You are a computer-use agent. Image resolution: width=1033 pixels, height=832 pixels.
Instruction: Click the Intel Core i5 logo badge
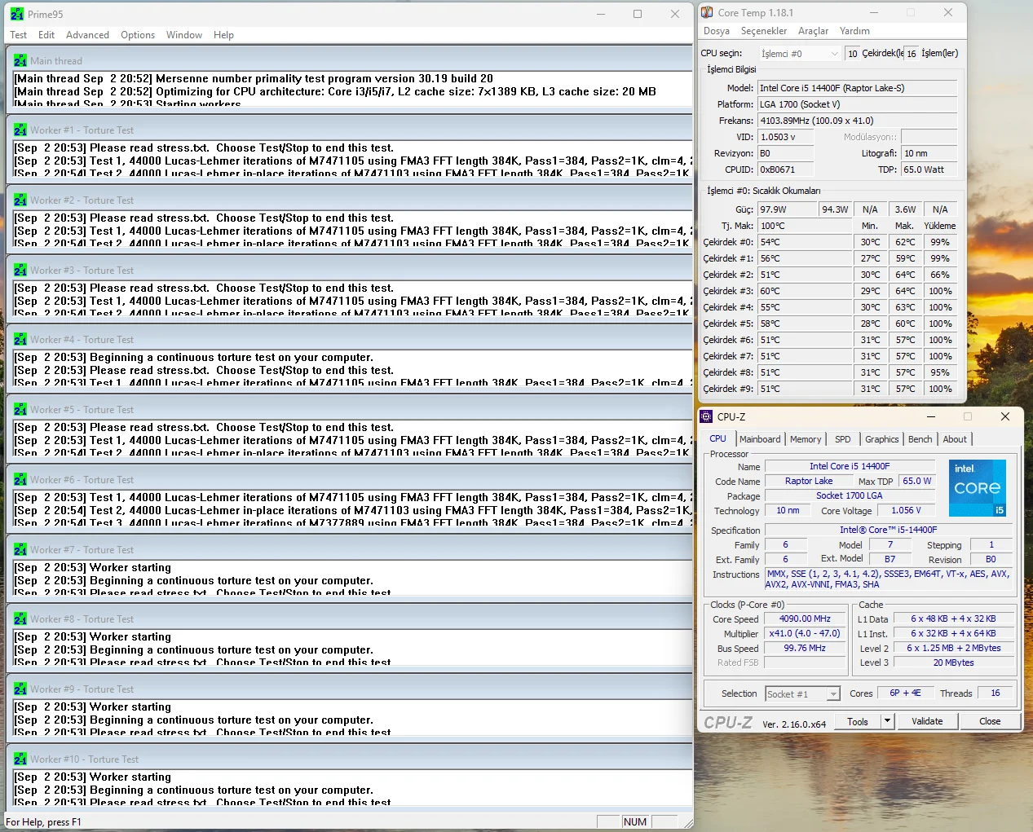click(x=977, y=487)
